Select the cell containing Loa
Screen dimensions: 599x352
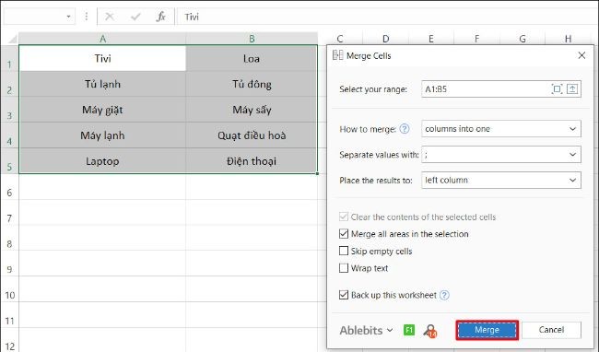[252, 58]
